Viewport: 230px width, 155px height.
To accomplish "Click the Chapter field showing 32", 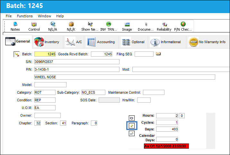I will (x=38, y=123).
